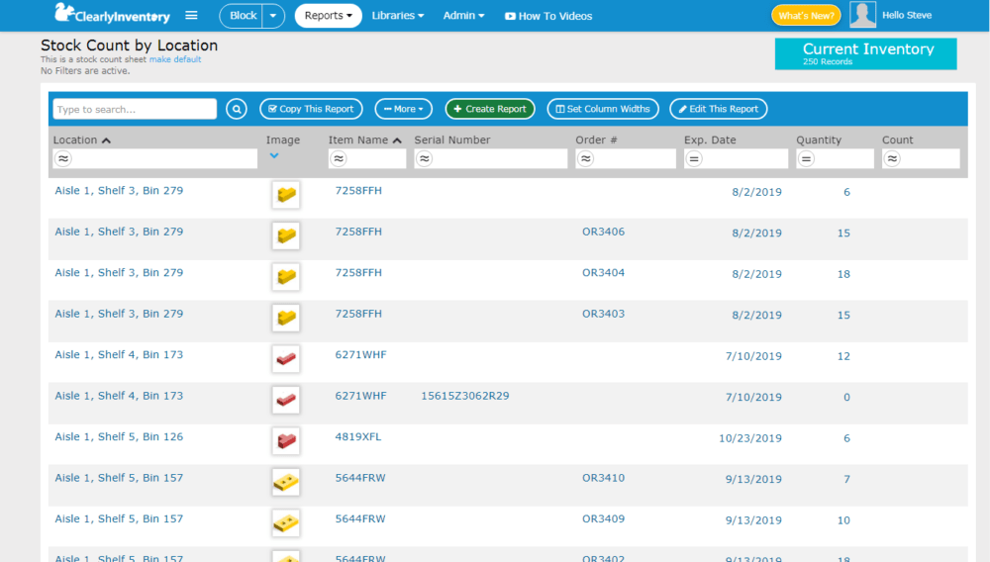Click Count filter operator icon

point(892,159)
